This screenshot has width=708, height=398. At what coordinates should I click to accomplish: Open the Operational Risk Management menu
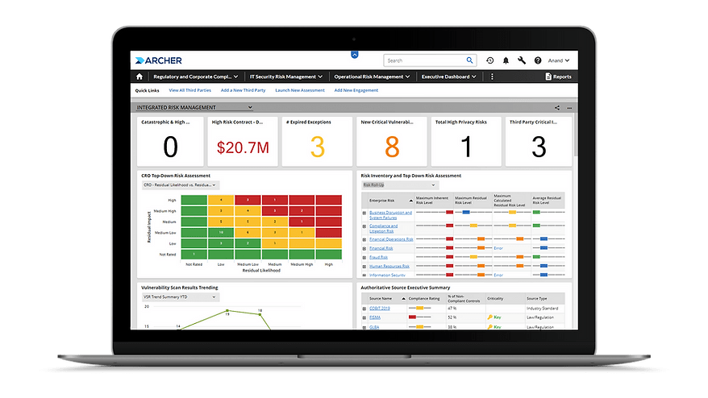coord(372,77)
